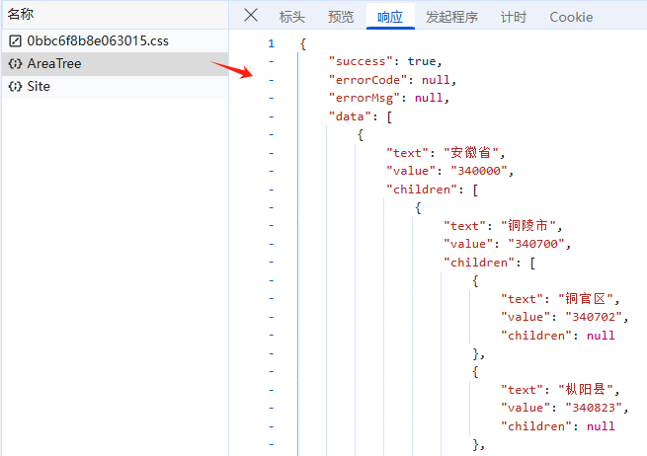Switch to the 计时 tab
Screen dimensions: 647x456
pyautogui.click(x=514, y=17)
